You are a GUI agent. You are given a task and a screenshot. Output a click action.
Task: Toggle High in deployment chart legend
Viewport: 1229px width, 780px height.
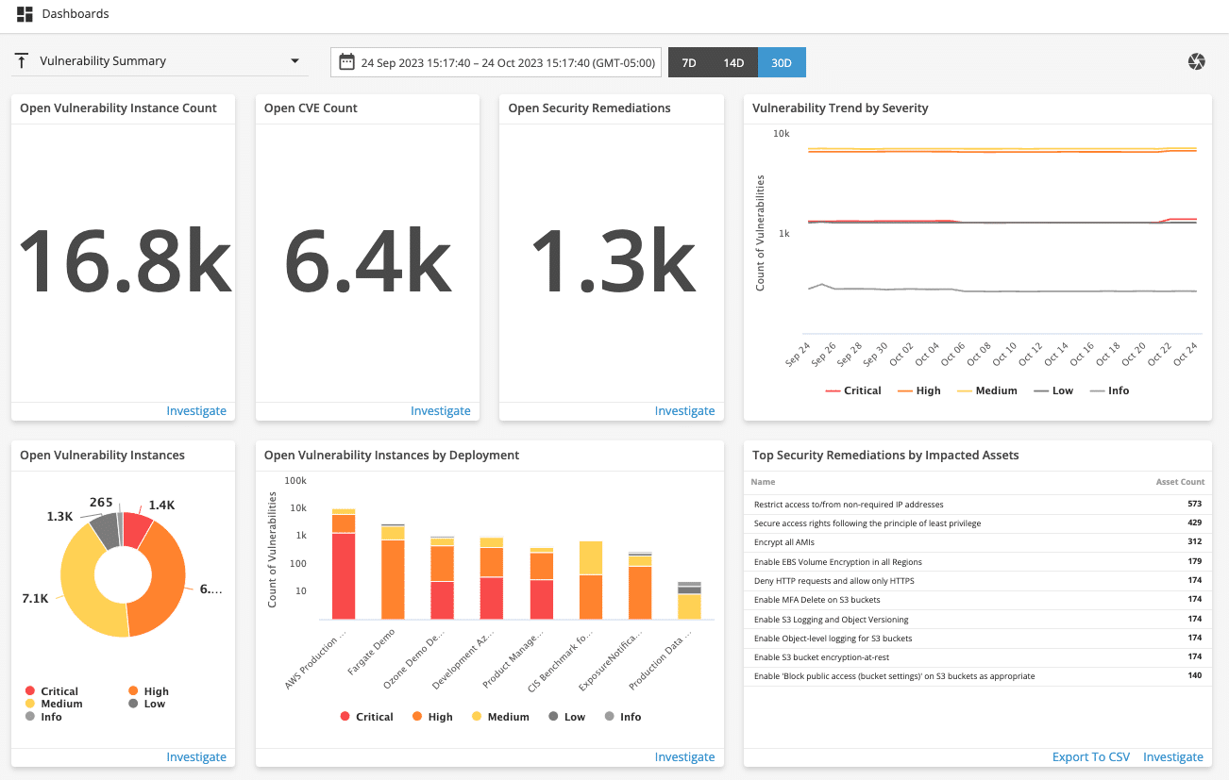click(x=432, y=717)
